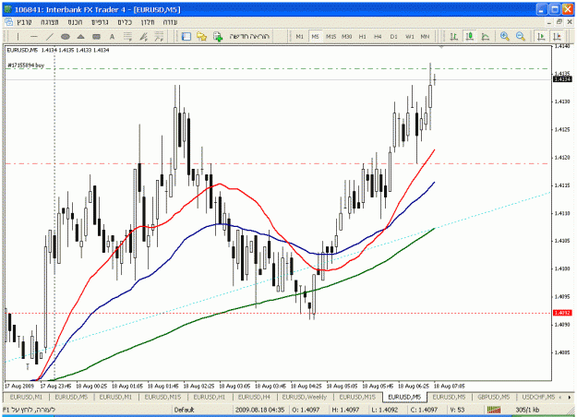
Task: Toggle the Terminal panel window icon
Action: click(186, 36)
